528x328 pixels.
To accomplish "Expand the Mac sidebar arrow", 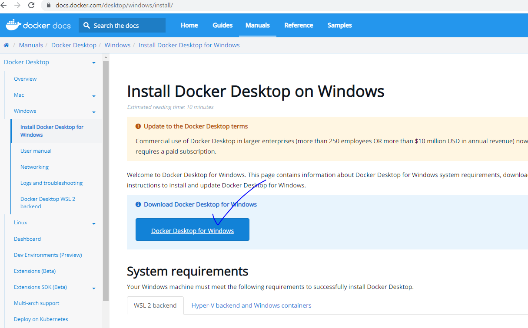I will tap(94, 96).
